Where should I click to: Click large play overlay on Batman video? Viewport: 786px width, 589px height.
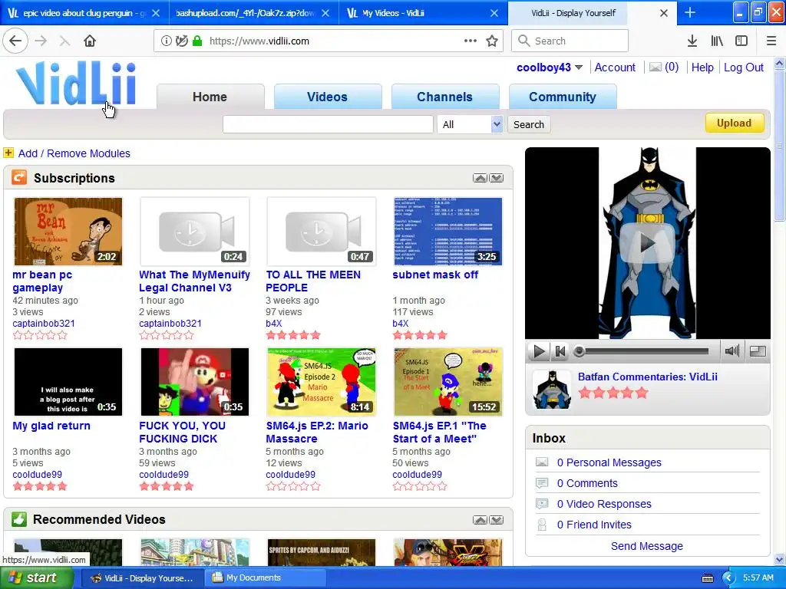click(x=647, y=243)
